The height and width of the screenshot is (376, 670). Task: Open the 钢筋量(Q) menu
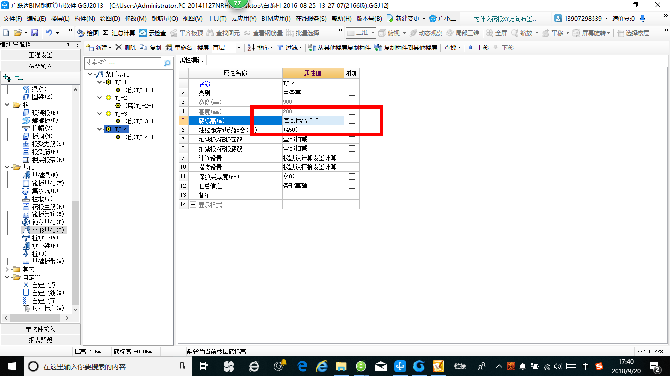point(165,19)
